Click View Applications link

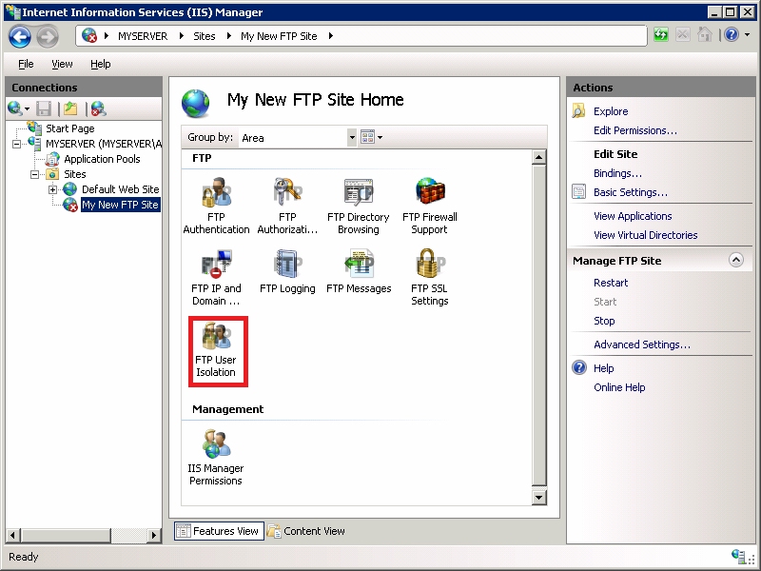(633, 216)
